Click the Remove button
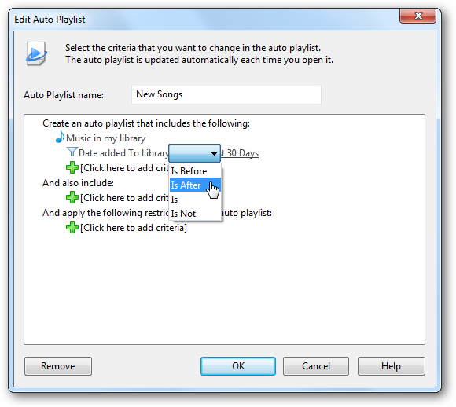456x407 pixels. pyautogui.click(x=58, y=366)
